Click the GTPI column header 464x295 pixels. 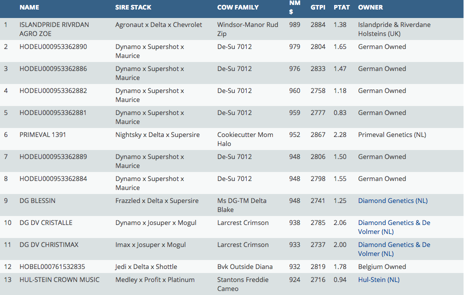point(318,7)
